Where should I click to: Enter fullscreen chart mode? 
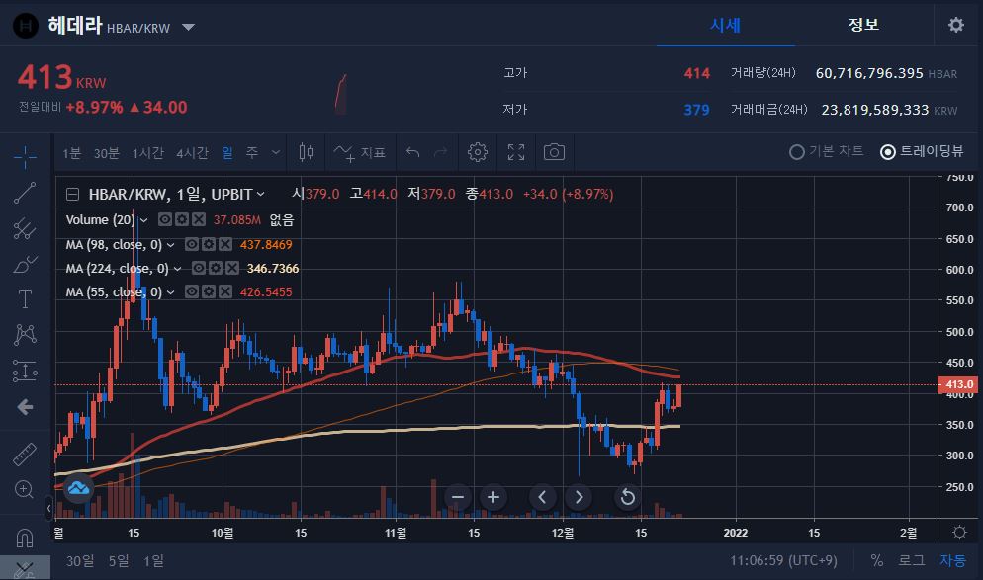tap(516, 152)
